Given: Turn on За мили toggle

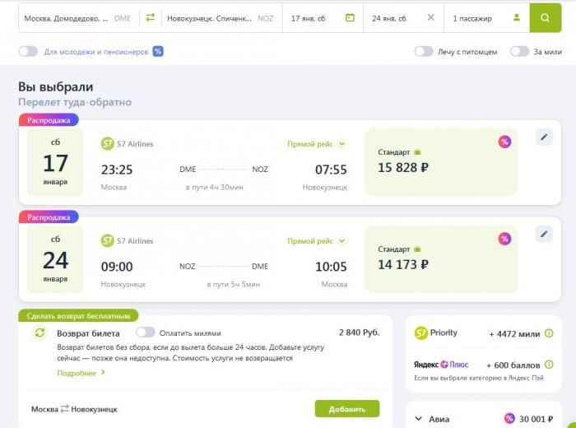Looking at the screenshot, I should [519, 51].
